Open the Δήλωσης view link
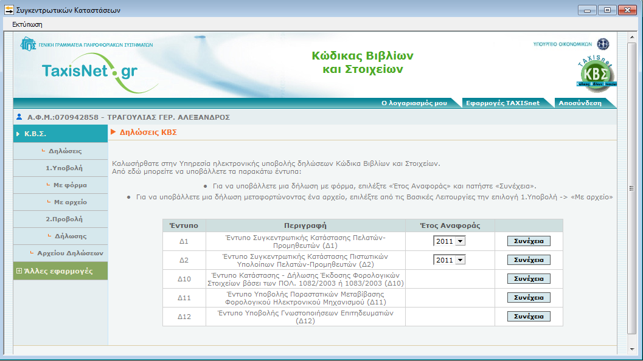 pos(70,236)
